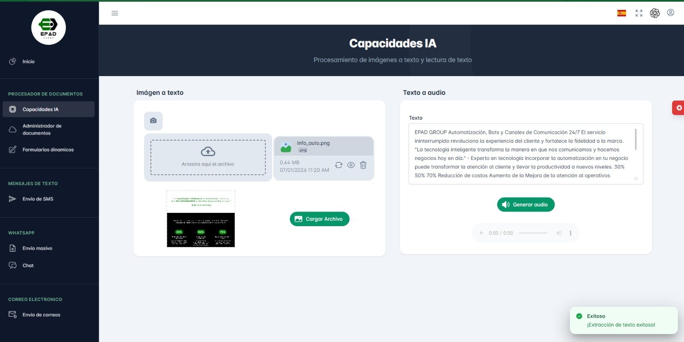Click the Generar audio button
Screen dimensions: 684x342
coord(526,204)
